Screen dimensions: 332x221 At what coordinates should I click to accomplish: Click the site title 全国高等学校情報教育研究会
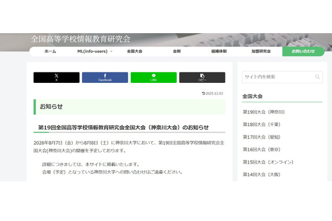point(80,39)
